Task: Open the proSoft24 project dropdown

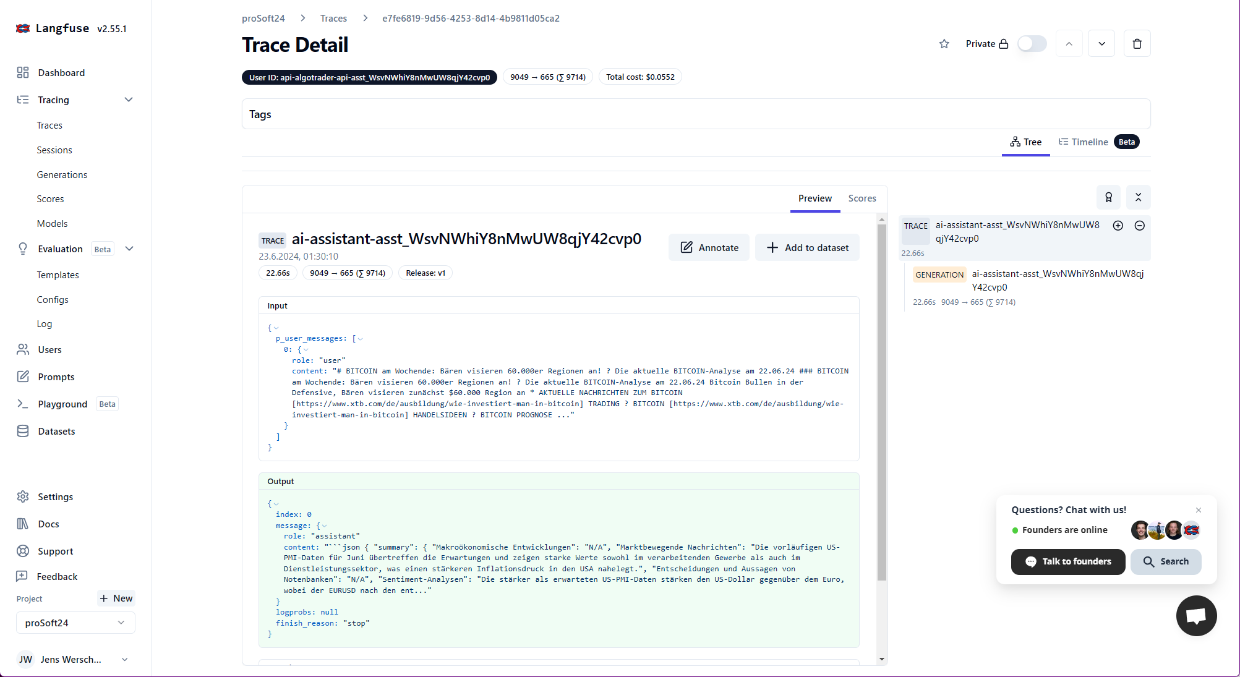Action: [75, 623]
